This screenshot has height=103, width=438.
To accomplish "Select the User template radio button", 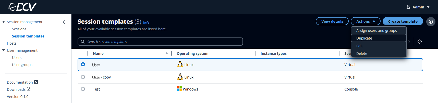I will pos(83,64).
